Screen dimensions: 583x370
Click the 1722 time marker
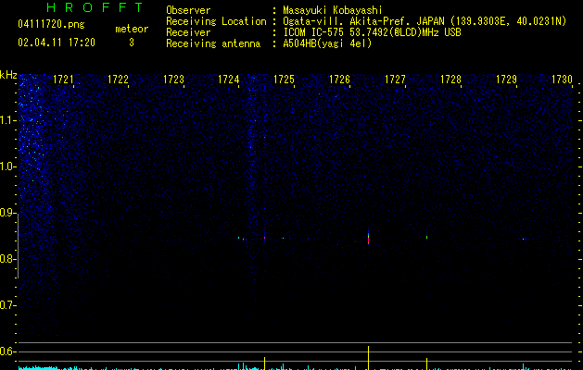pos(118,80)
